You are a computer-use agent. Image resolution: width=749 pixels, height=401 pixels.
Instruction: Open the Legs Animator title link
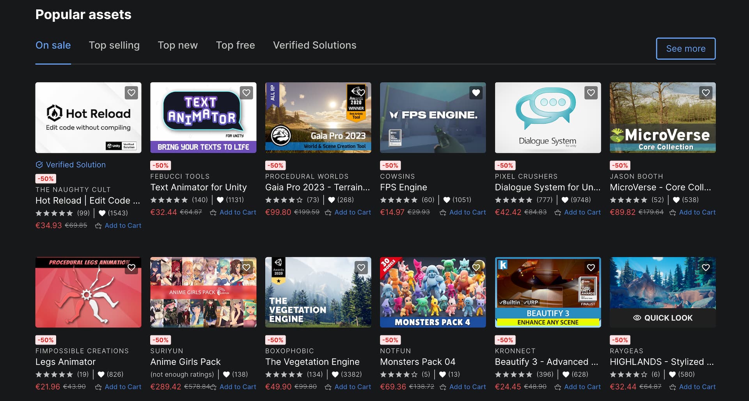[66, 362]
